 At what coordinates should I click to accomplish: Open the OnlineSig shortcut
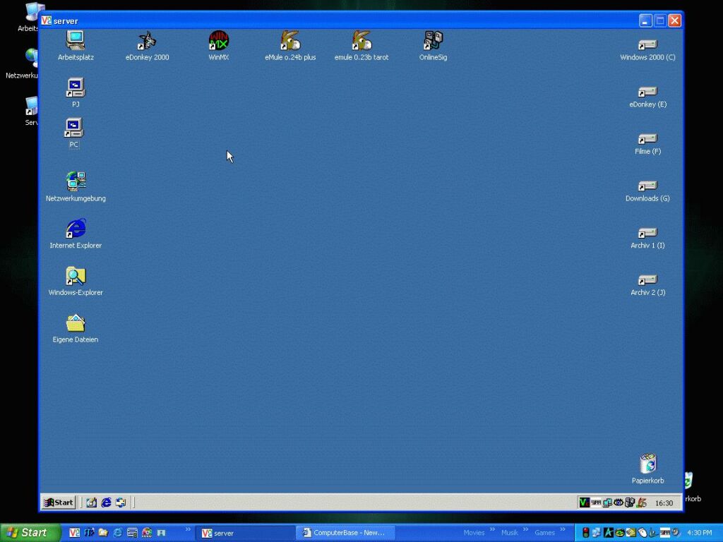click(x=433, y=46)
